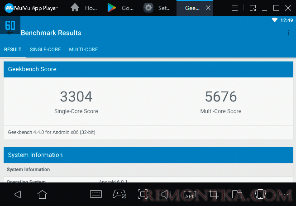Go back using the arrow beside Benchmark Results
This screenshot has width=296, height=206.
pos(10,33)
